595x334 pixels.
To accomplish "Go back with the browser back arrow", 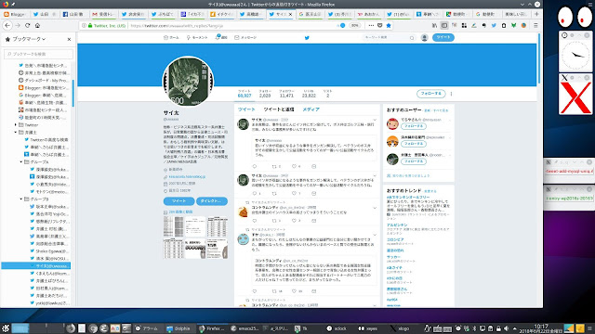I will (x=7, y=25).
